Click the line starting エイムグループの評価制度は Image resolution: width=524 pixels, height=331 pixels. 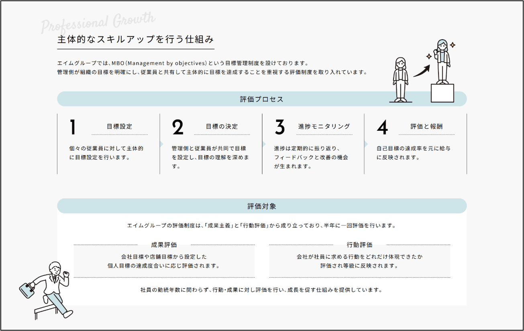[261, 226]
